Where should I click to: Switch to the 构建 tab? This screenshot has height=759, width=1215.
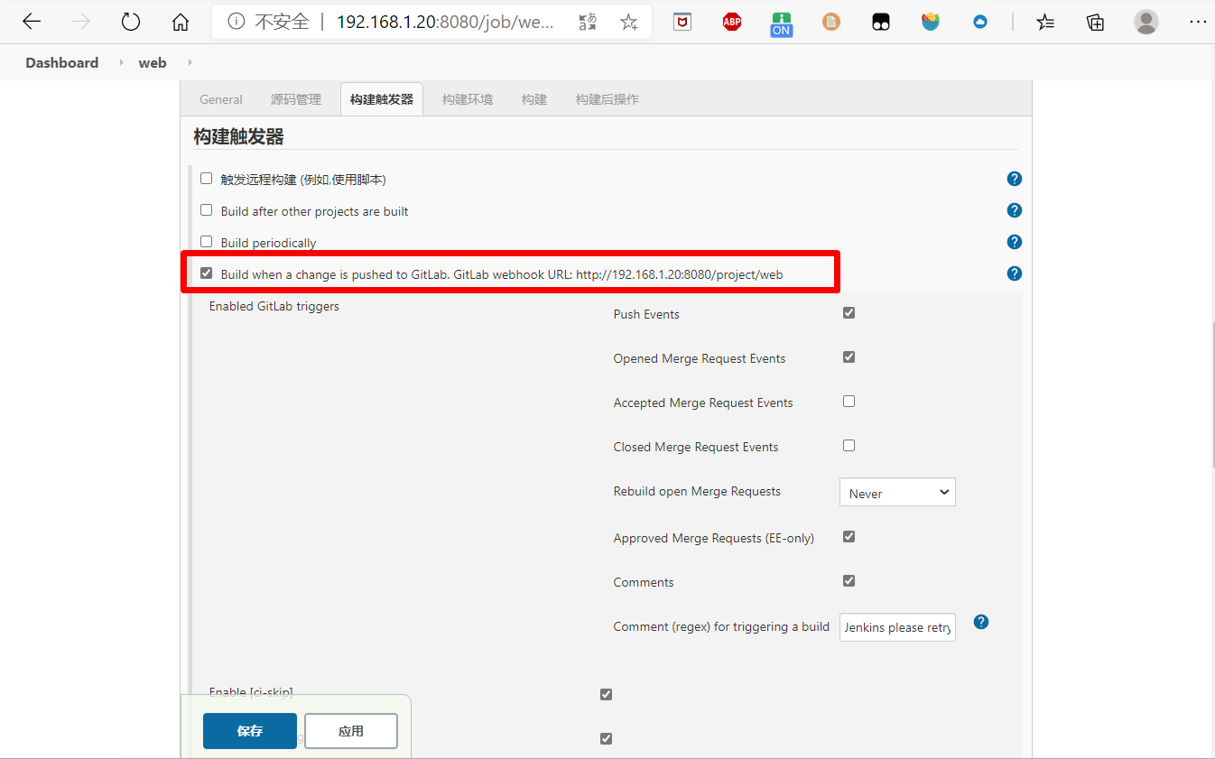point(534,99)
